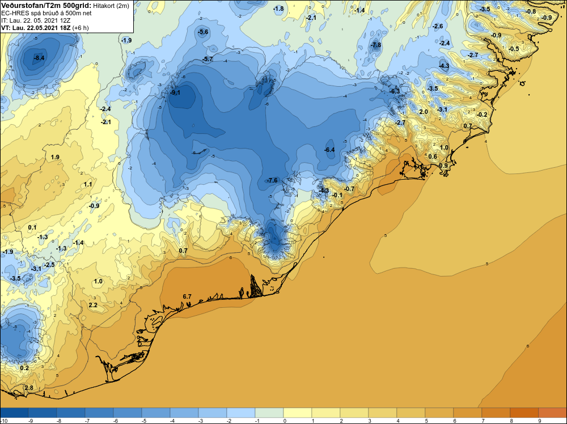The height and width of the screenshot is (424, 567).
Task: Click the 2.8 temperature label
Action: 29,388
